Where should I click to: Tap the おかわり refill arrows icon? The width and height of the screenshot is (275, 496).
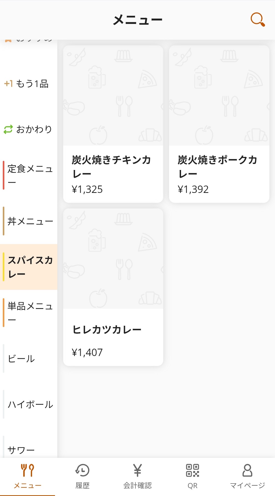coord(8,129)
